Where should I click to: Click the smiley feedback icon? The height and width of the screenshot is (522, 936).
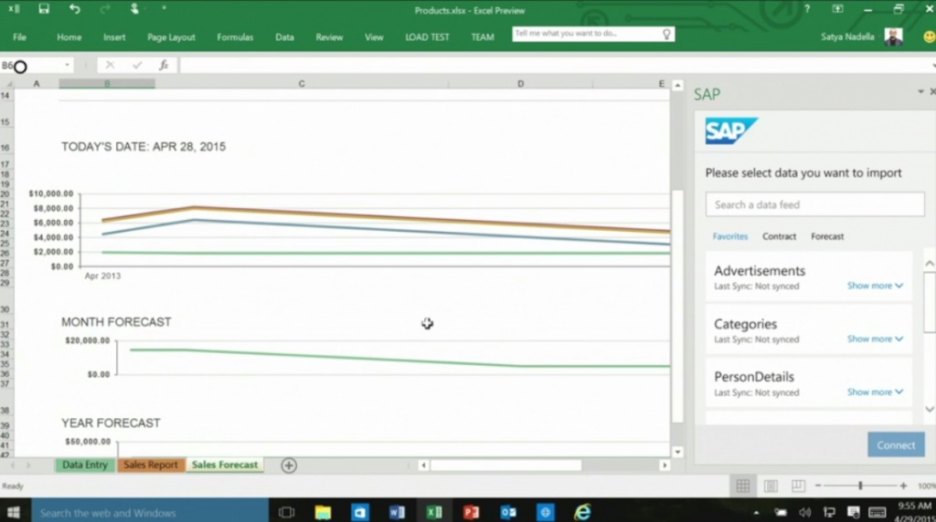point(929,37)
